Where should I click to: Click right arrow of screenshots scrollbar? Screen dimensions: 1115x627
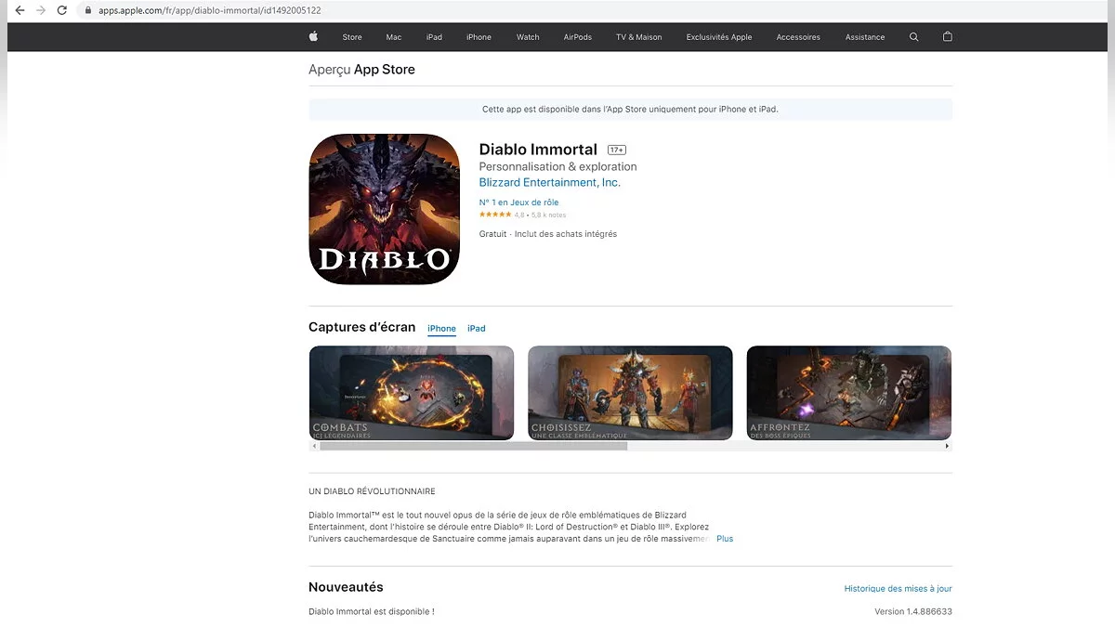(947, 447)
